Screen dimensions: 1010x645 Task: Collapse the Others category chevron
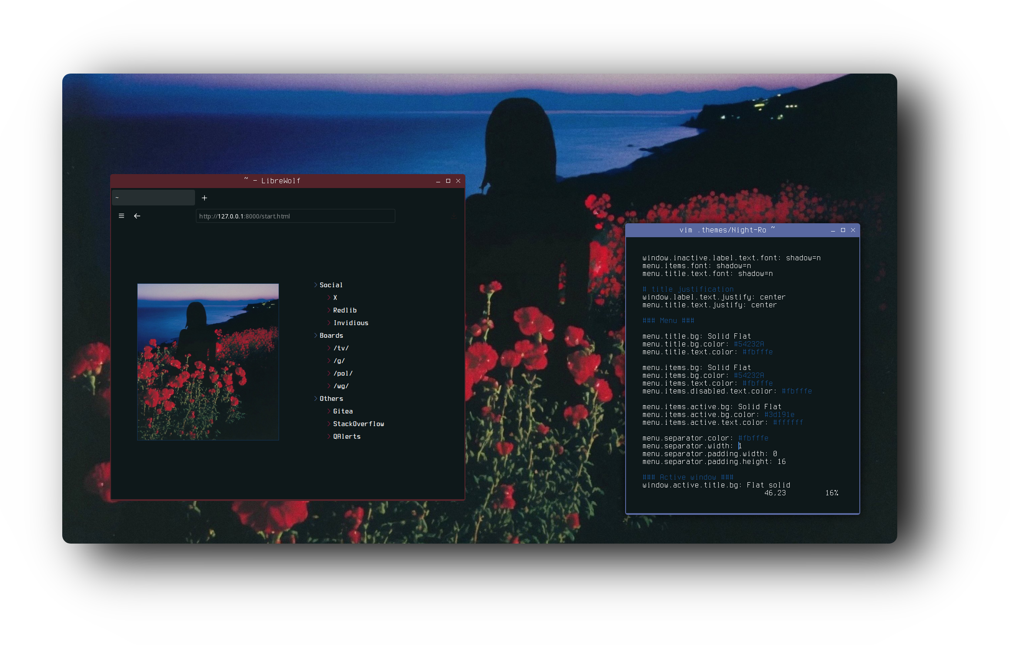(x=316, y=399)
